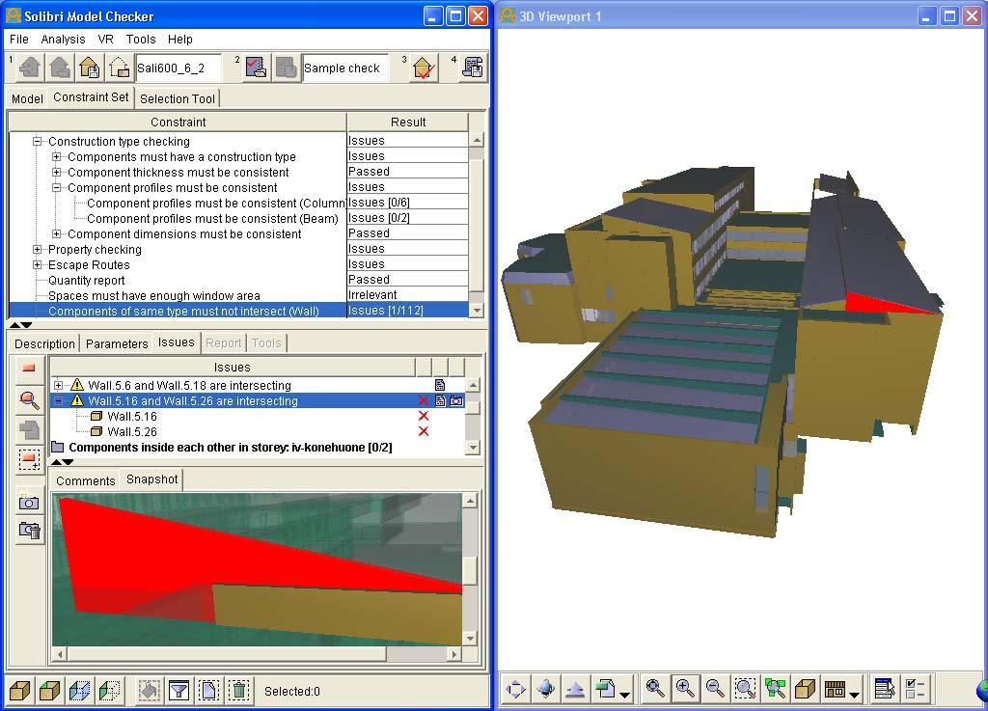The width and height of the screenshot is (988, 711).
Task: Click the filter funnel icon
Action: pos(178,691)
